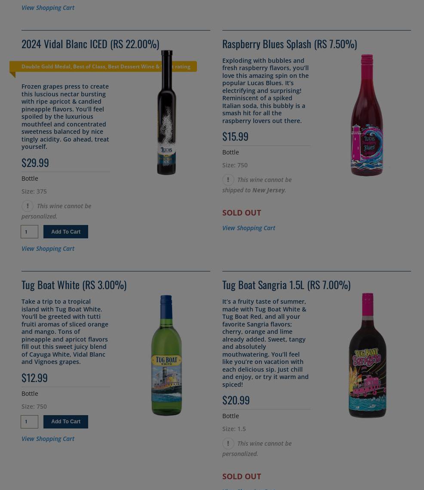Open the 2024 Vidal Blanc ICED product title
Screen dimensions: 424x490
click(90, 44)
